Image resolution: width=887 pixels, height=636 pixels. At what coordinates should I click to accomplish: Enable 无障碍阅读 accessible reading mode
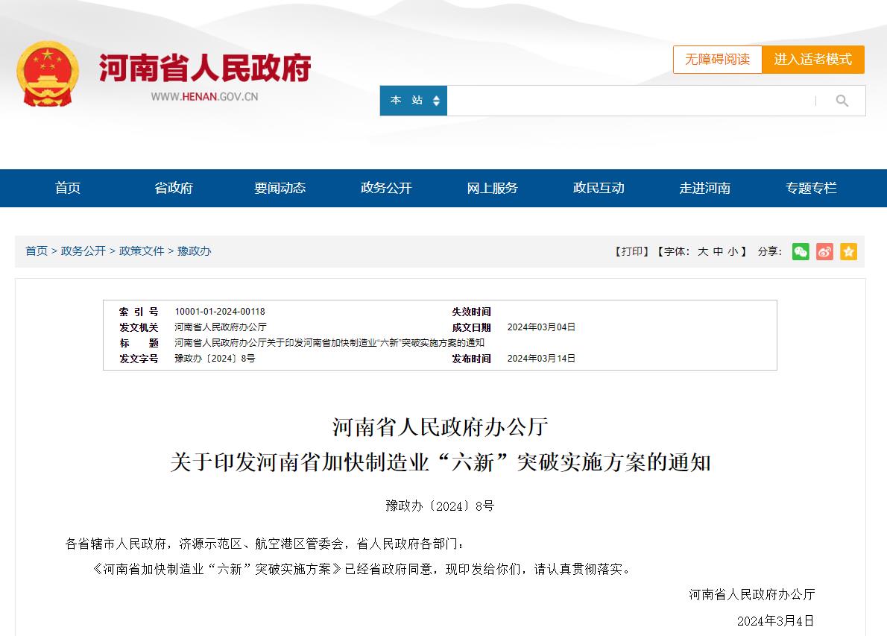pos(717,60)
